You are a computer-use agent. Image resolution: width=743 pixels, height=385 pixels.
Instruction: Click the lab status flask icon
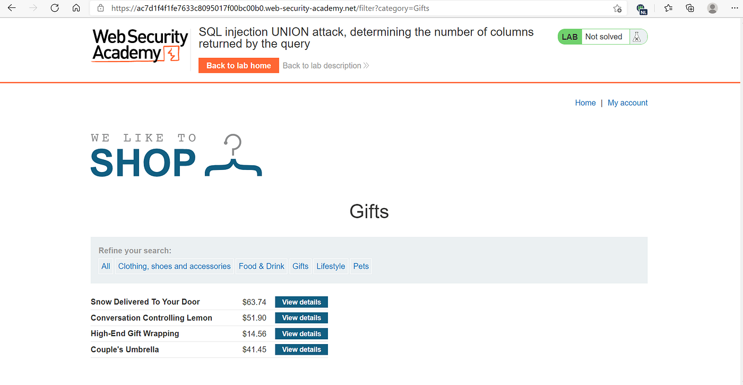coord(637,36)
